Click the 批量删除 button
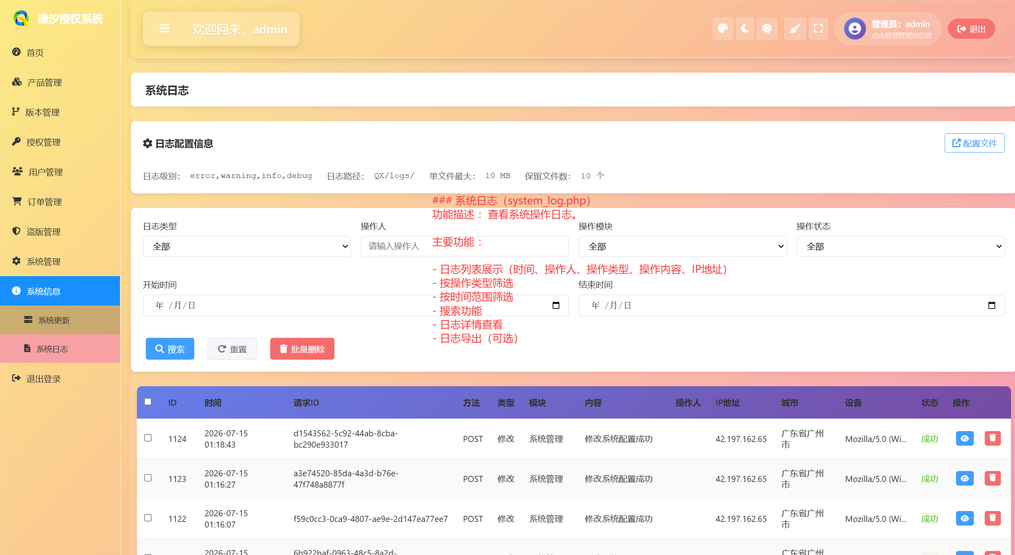The image size is (1015, 555). coord(302,349)
